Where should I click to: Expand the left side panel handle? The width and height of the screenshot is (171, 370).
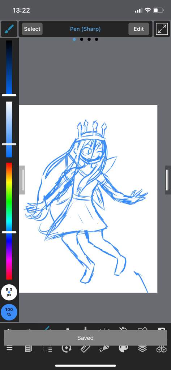tap(22, 180)
